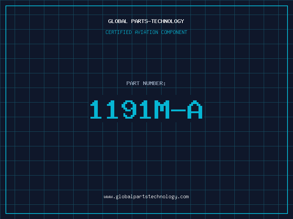The image size is (293, 219).
Task: Click the PART NUMBER: label
Action: [146, 83]
